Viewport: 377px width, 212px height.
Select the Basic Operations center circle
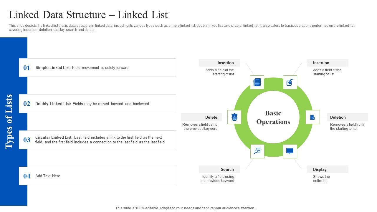click(273, 117)
